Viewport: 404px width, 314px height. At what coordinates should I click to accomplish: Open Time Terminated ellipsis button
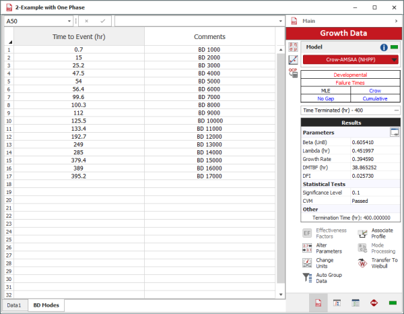click(396, 110)
